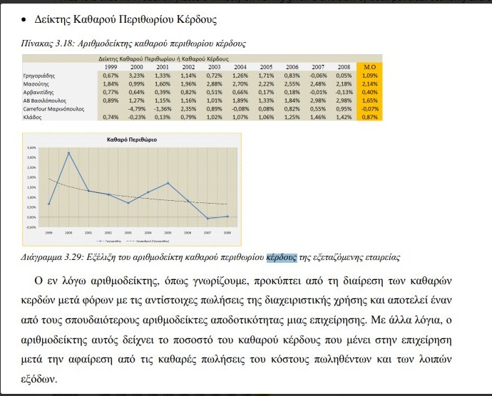Select the 2,14% average cell for Μασούτης
Image resolution: width=492 pixels, height=396 pixels.
click(369, 83)
